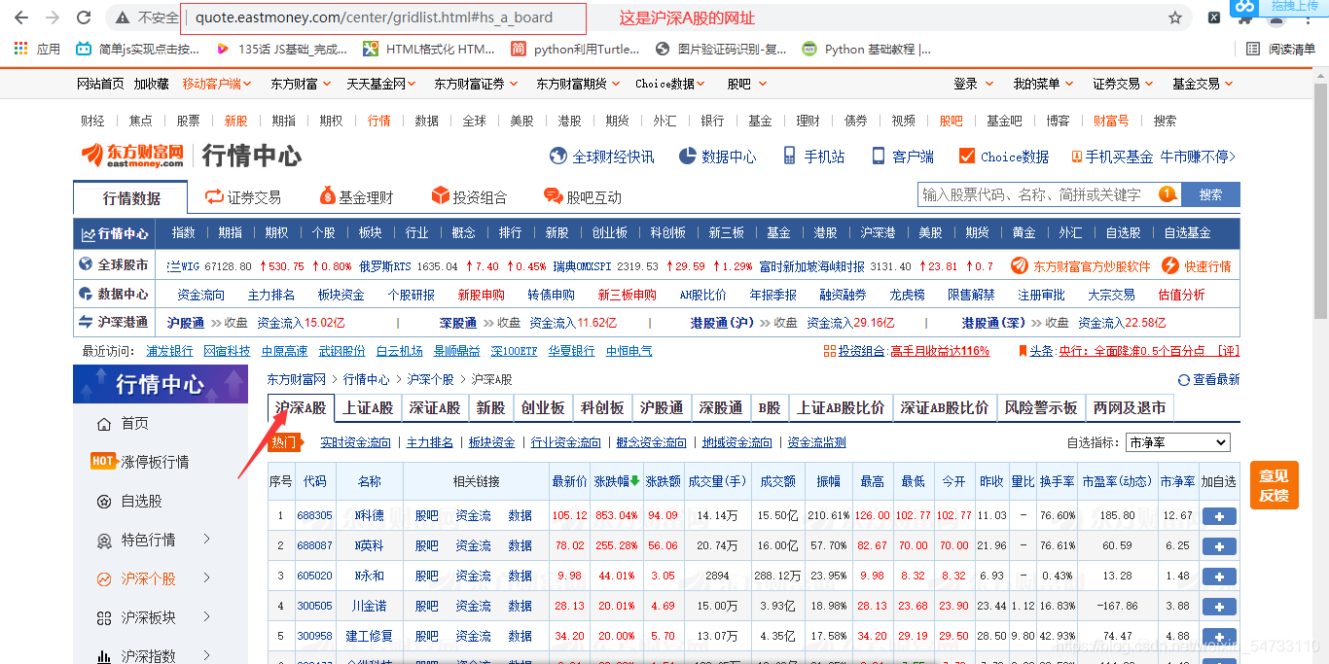Click the browser forward arrow

click(53, 17)
